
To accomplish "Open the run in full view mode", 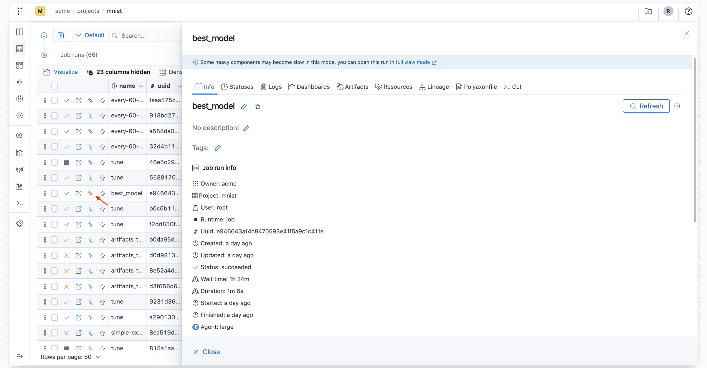I will click(x=413, y=62).
